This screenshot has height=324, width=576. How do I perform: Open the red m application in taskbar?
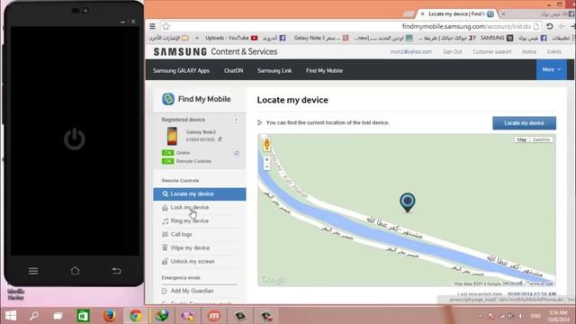coord(214,316)
